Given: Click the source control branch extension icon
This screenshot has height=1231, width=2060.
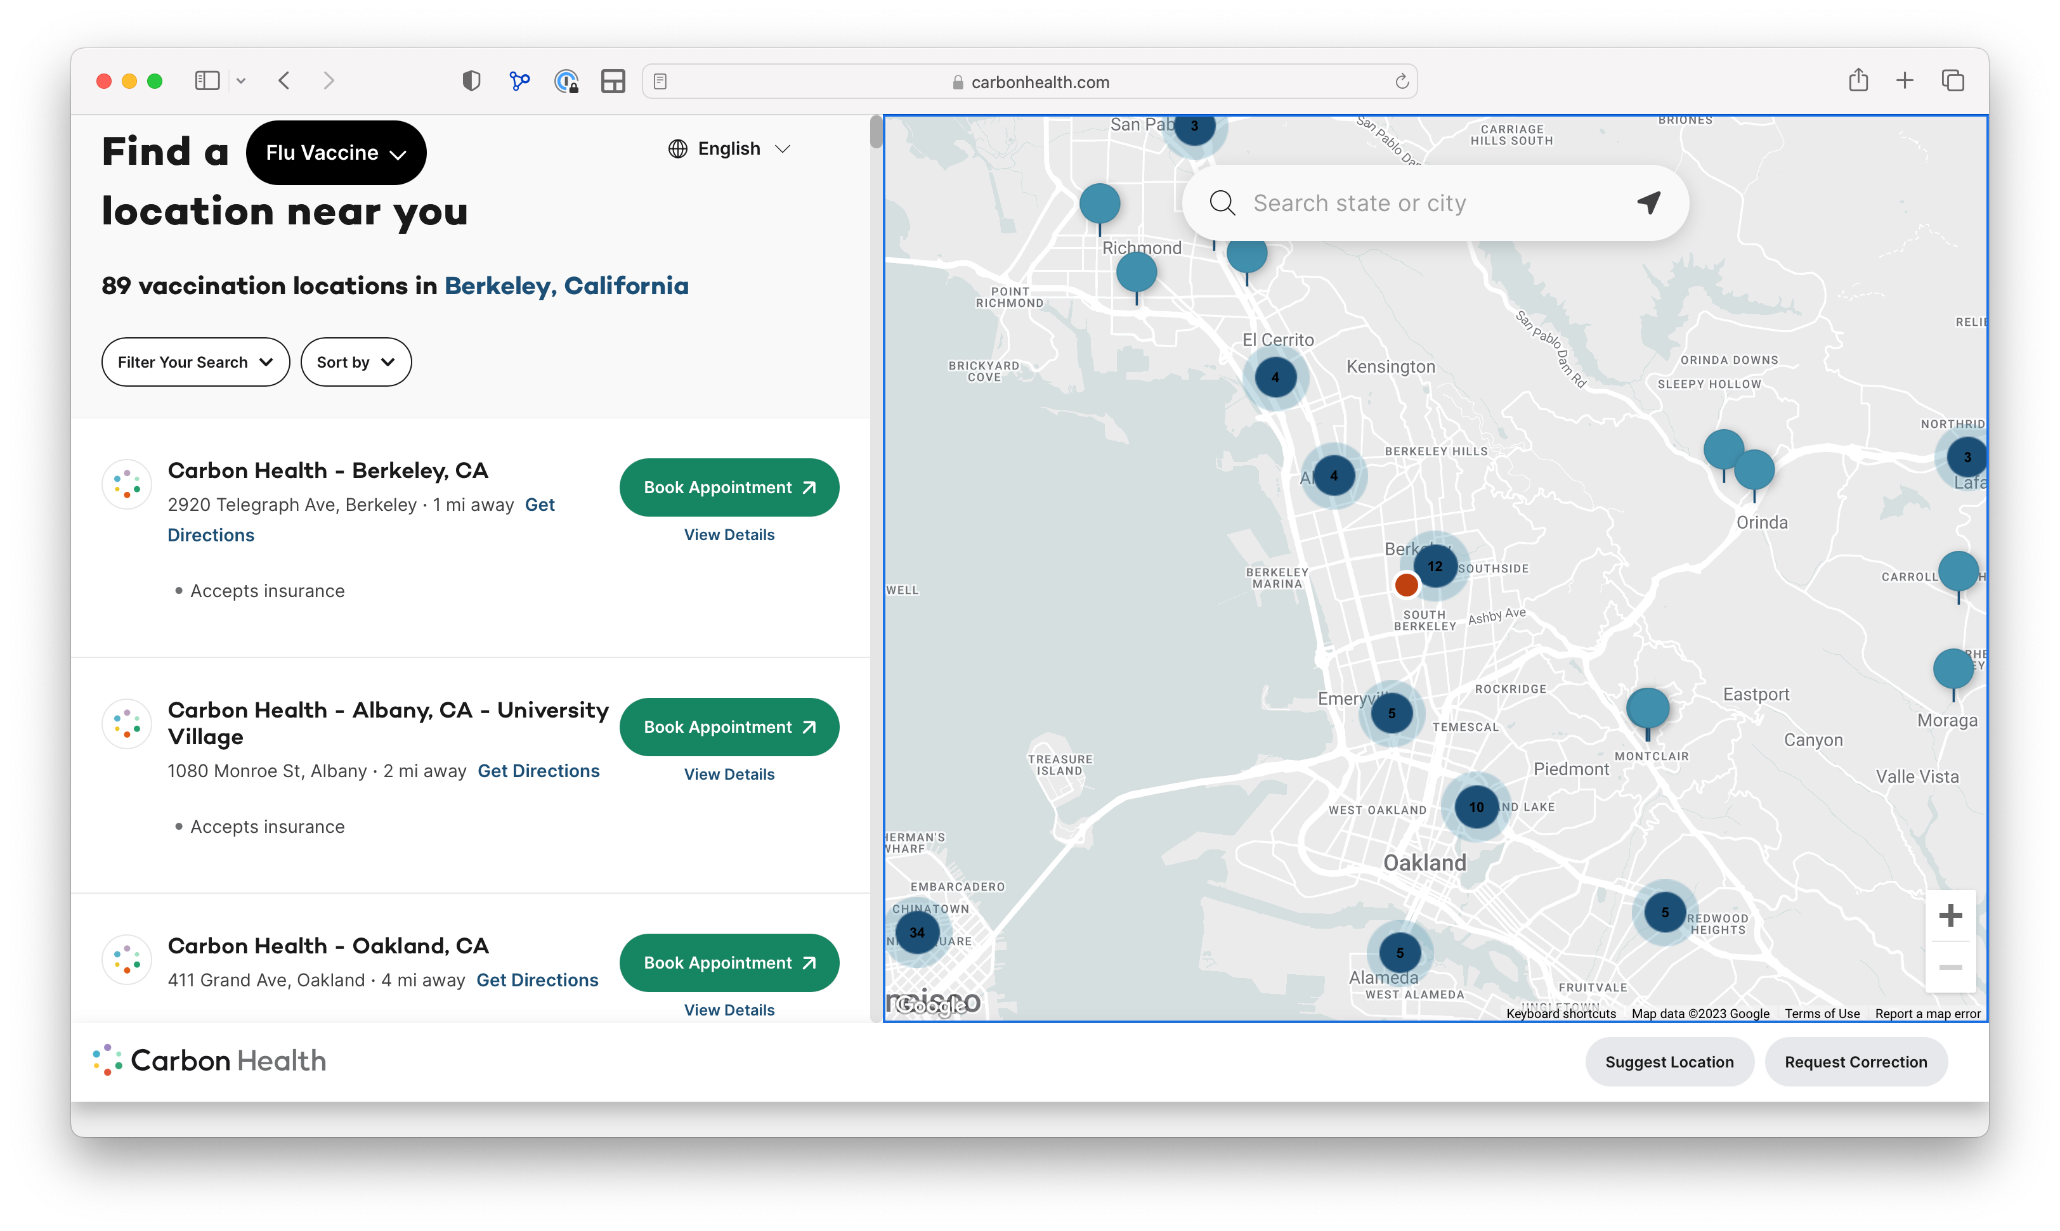Looking at the screenshot, I should pos(519,81).
